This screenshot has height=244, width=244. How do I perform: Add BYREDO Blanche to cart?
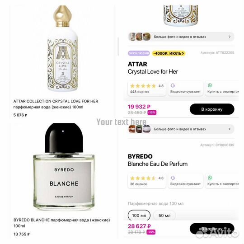click(212, 229)
